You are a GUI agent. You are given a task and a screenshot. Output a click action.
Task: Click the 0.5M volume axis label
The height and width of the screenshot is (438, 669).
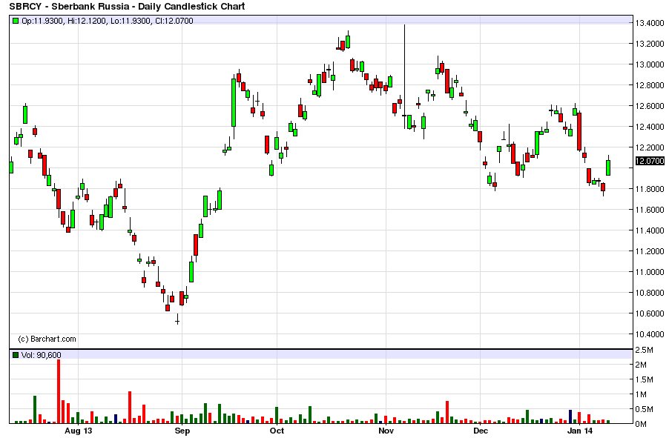coord(644,409)
